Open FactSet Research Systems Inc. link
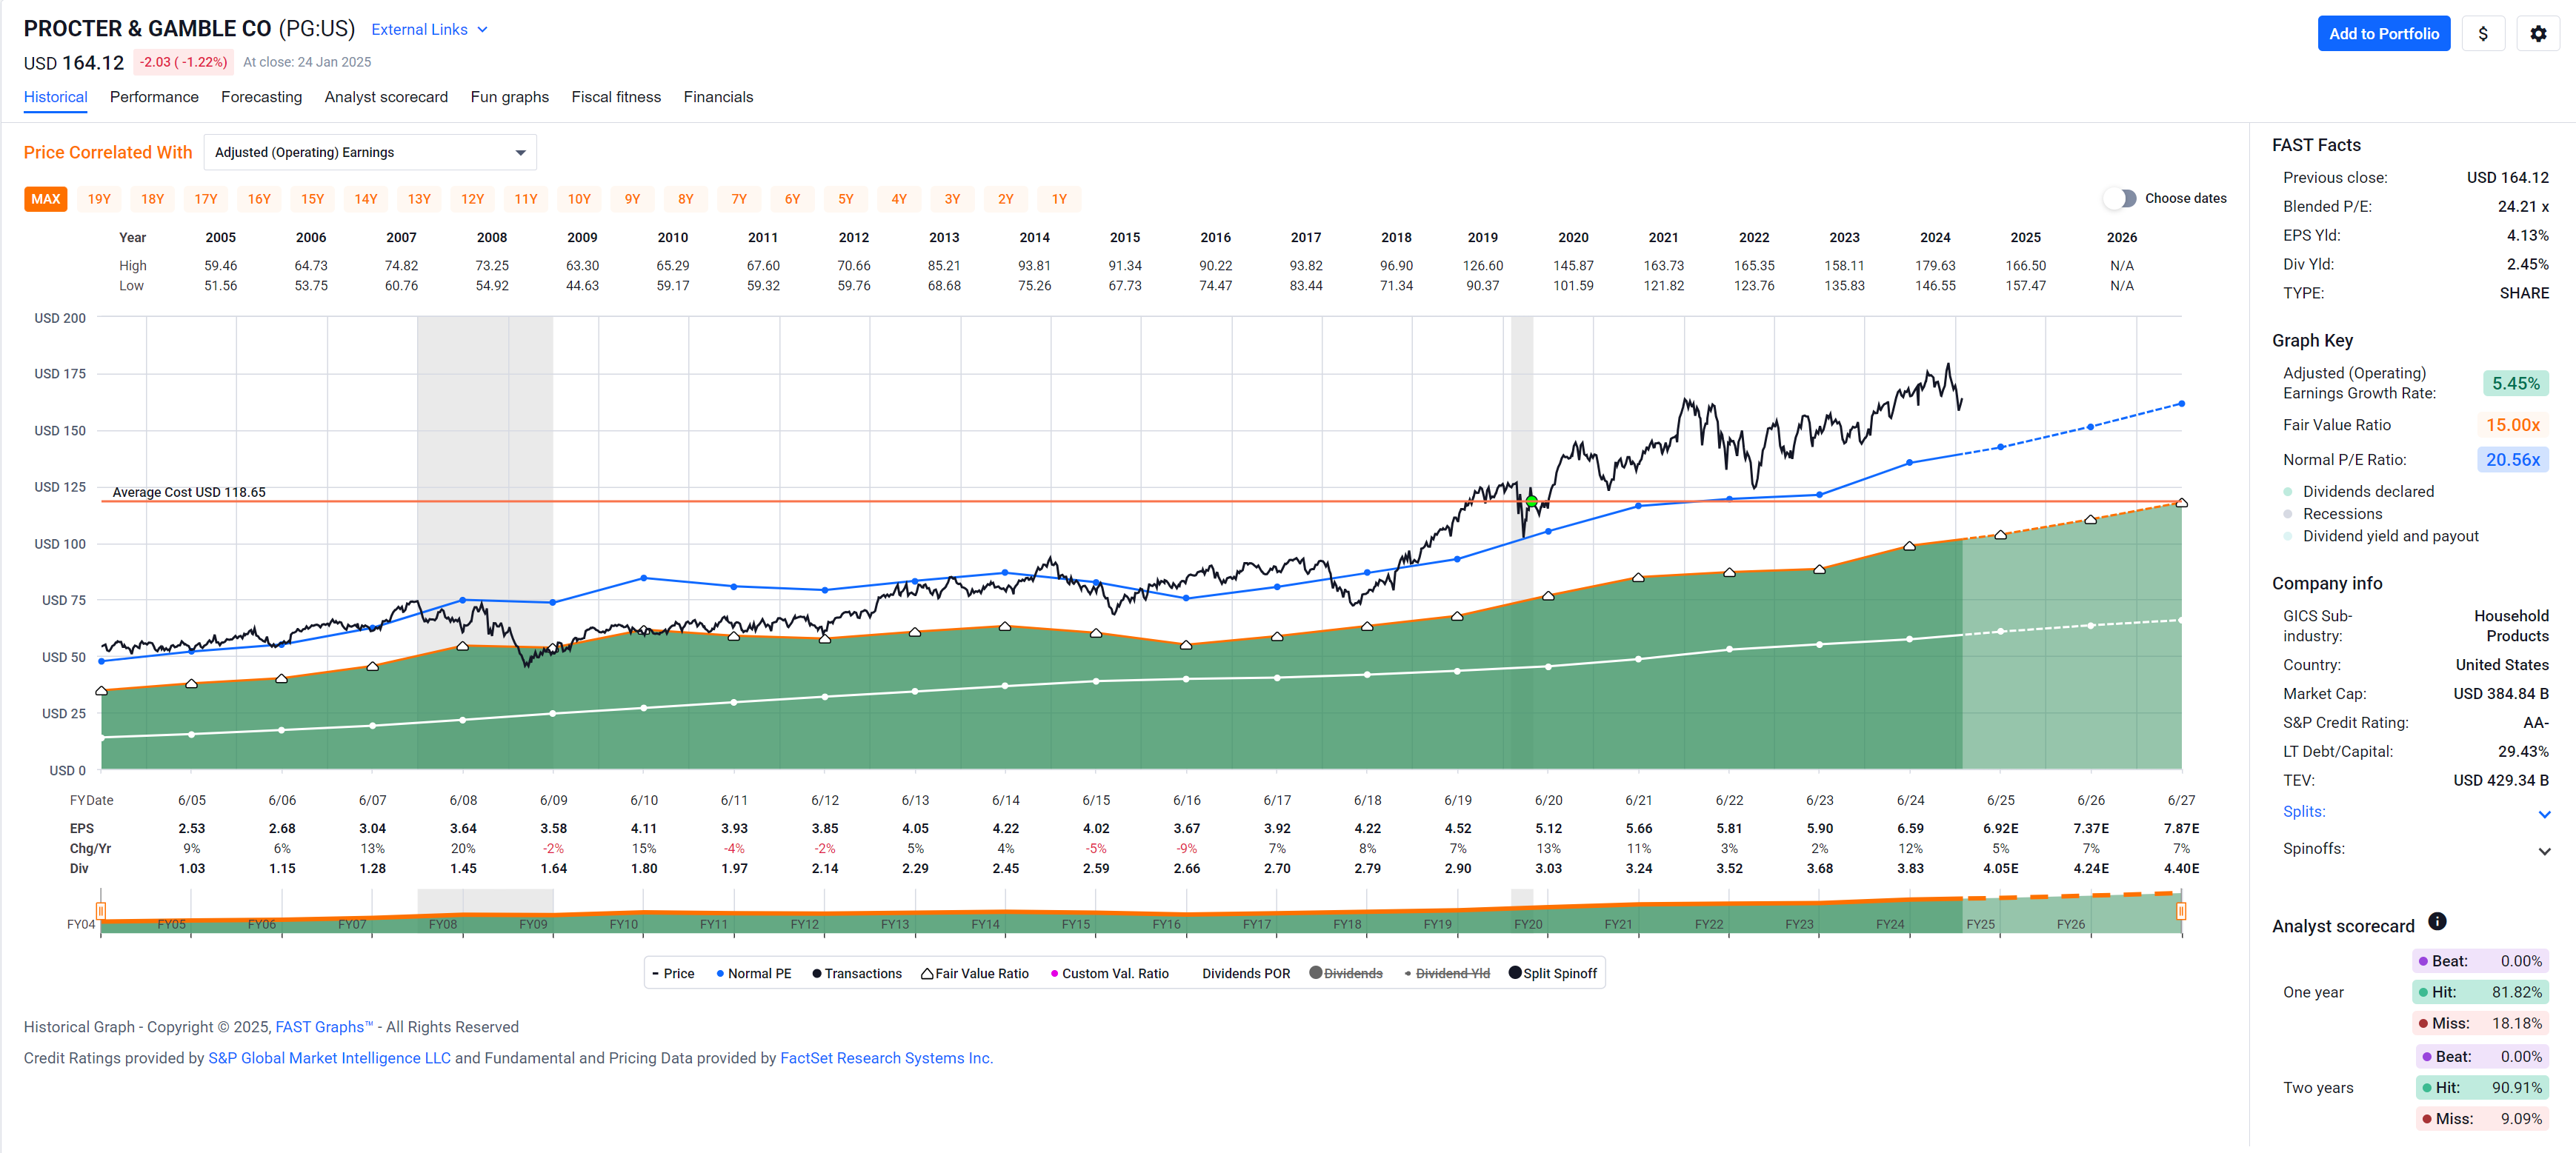This screenshot has width=2576, height=1153. [886, 1058]
